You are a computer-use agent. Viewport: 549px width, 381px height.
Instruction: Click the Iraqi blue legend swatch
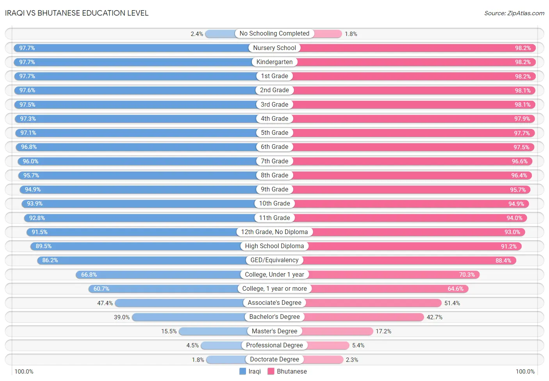pyautogui.click(x=242, y=371)
